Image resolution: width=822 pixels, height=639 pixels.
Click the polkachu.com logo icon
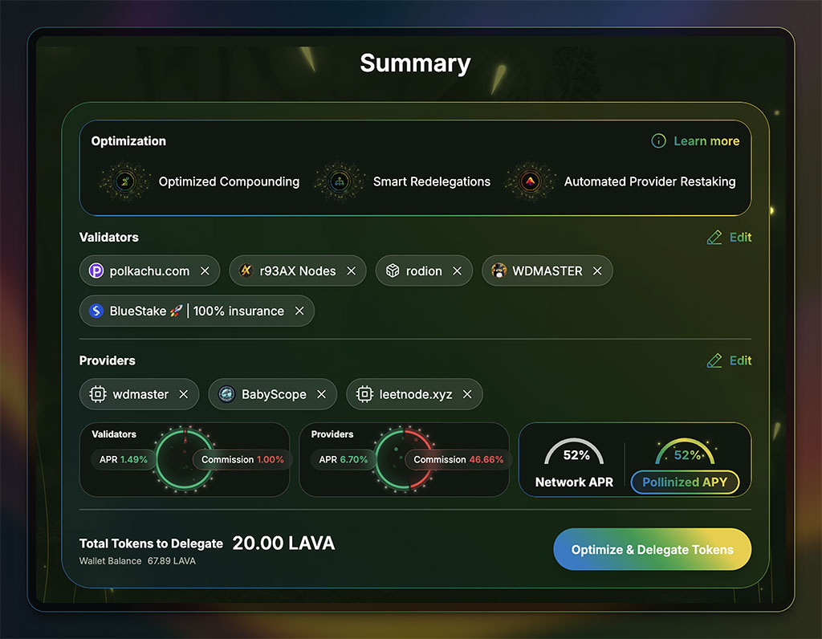pos(96,271)
